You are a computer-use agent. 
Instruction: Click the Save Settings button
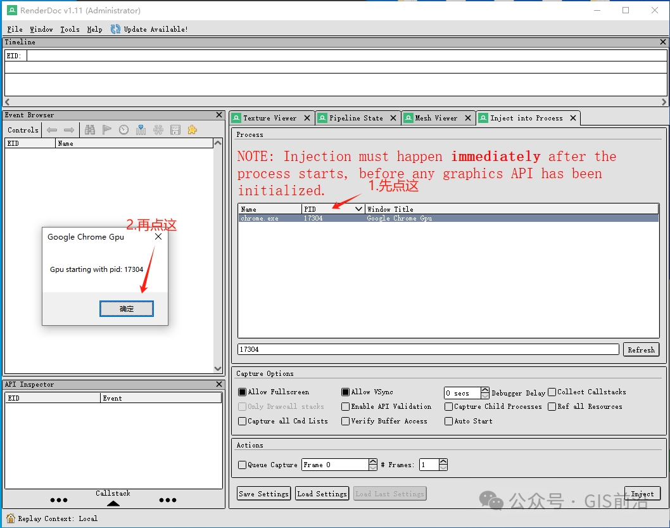click(264, 493)
